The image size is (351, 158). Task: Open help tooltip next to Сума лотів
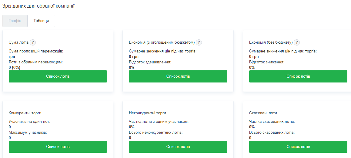pyautogui.click(x=33, y=42)
